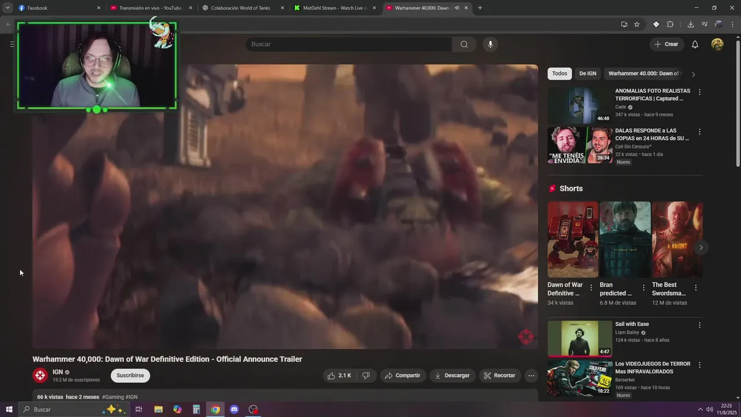
Task: Open Task View on the taskbar
Action: [139, 409]
